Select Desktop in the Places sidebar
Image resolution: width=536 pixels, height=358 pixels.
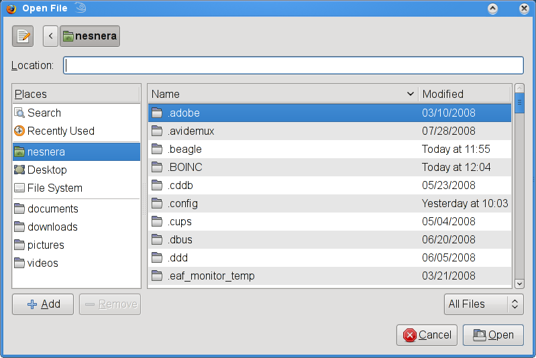[x=47, y=170]
